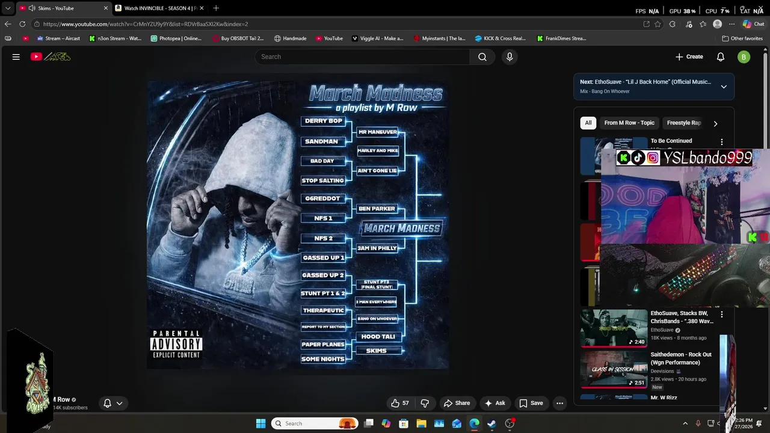Open the Windows Start menu

click(260, 423)
